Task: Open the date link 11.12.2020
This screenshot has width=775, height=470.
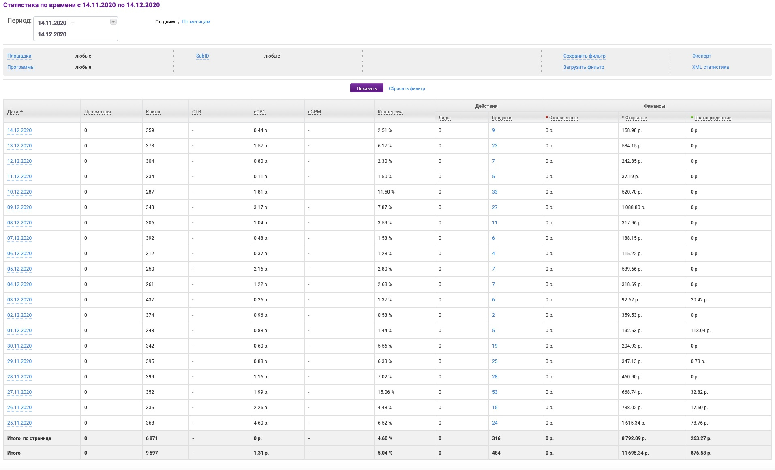Action: (x=19, y=177)
